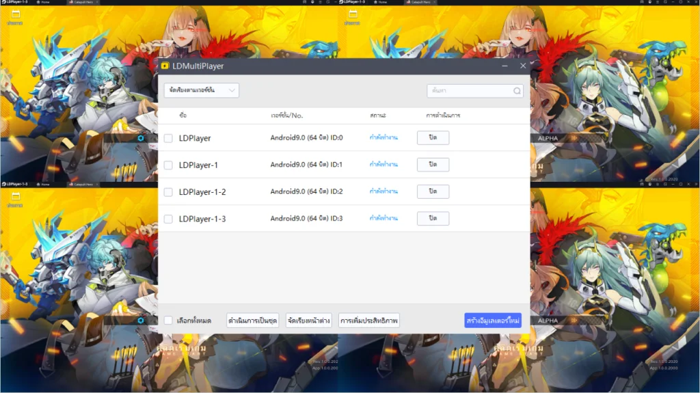This screenshot has height=393, width=700.
Task: Click the yellow LDMultiPlayer logo icon
Action: point(165,66)
